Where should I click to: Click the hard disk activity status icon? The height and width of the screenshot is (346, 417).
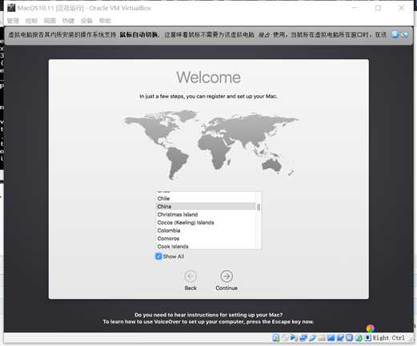[276, 338]
